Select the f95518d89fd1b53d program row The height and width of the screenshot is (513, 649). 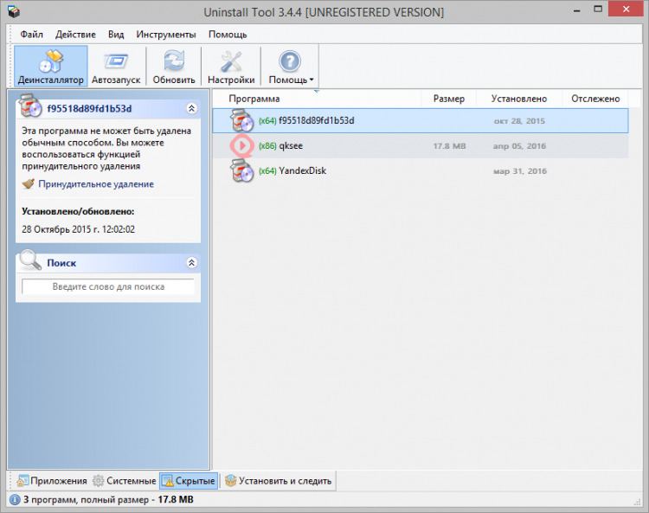[420, 121]
